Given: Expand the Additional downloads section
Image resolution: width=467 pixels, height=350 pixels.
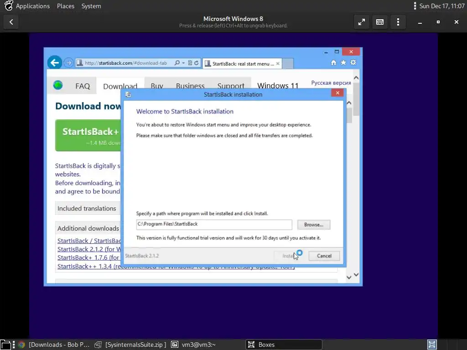Looking at the screenshot, I should (88, 228).
